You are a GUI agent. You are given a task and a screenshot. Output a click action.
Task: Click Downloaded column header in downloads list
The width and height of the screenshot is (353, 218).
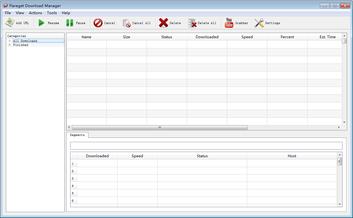tap(207, 37)
